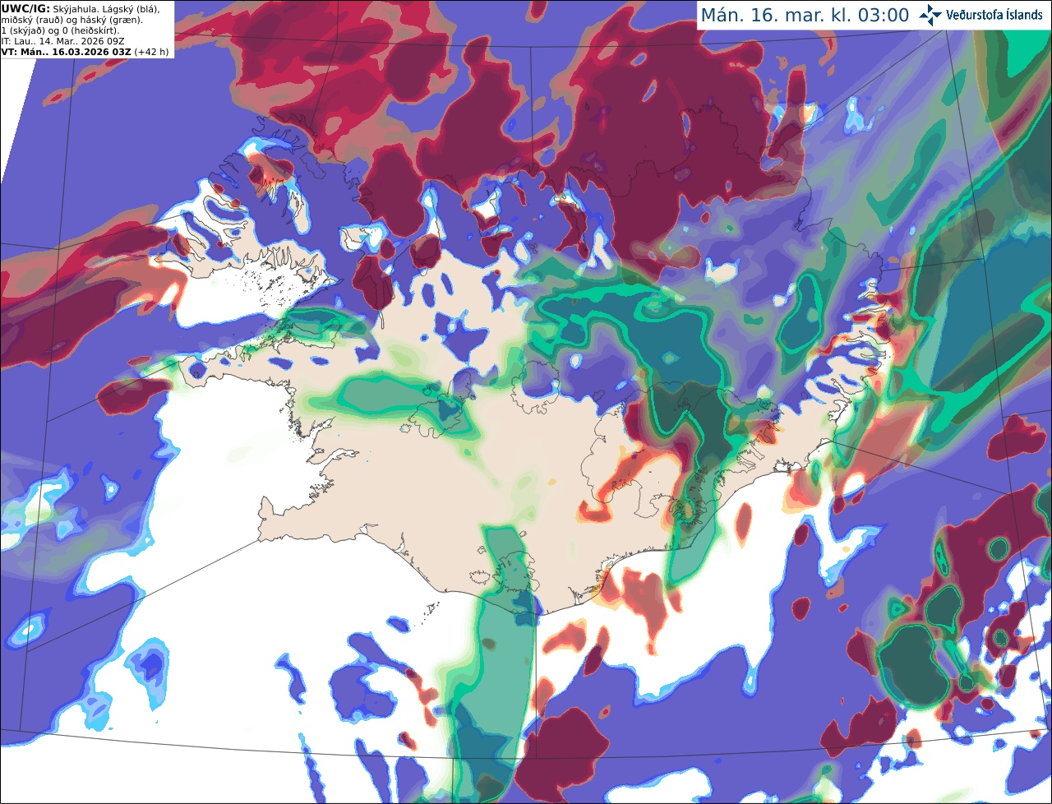
Task: Click the 'VT: Mán.. 16.03.2026 03Z' valid time
Action: 66,52
